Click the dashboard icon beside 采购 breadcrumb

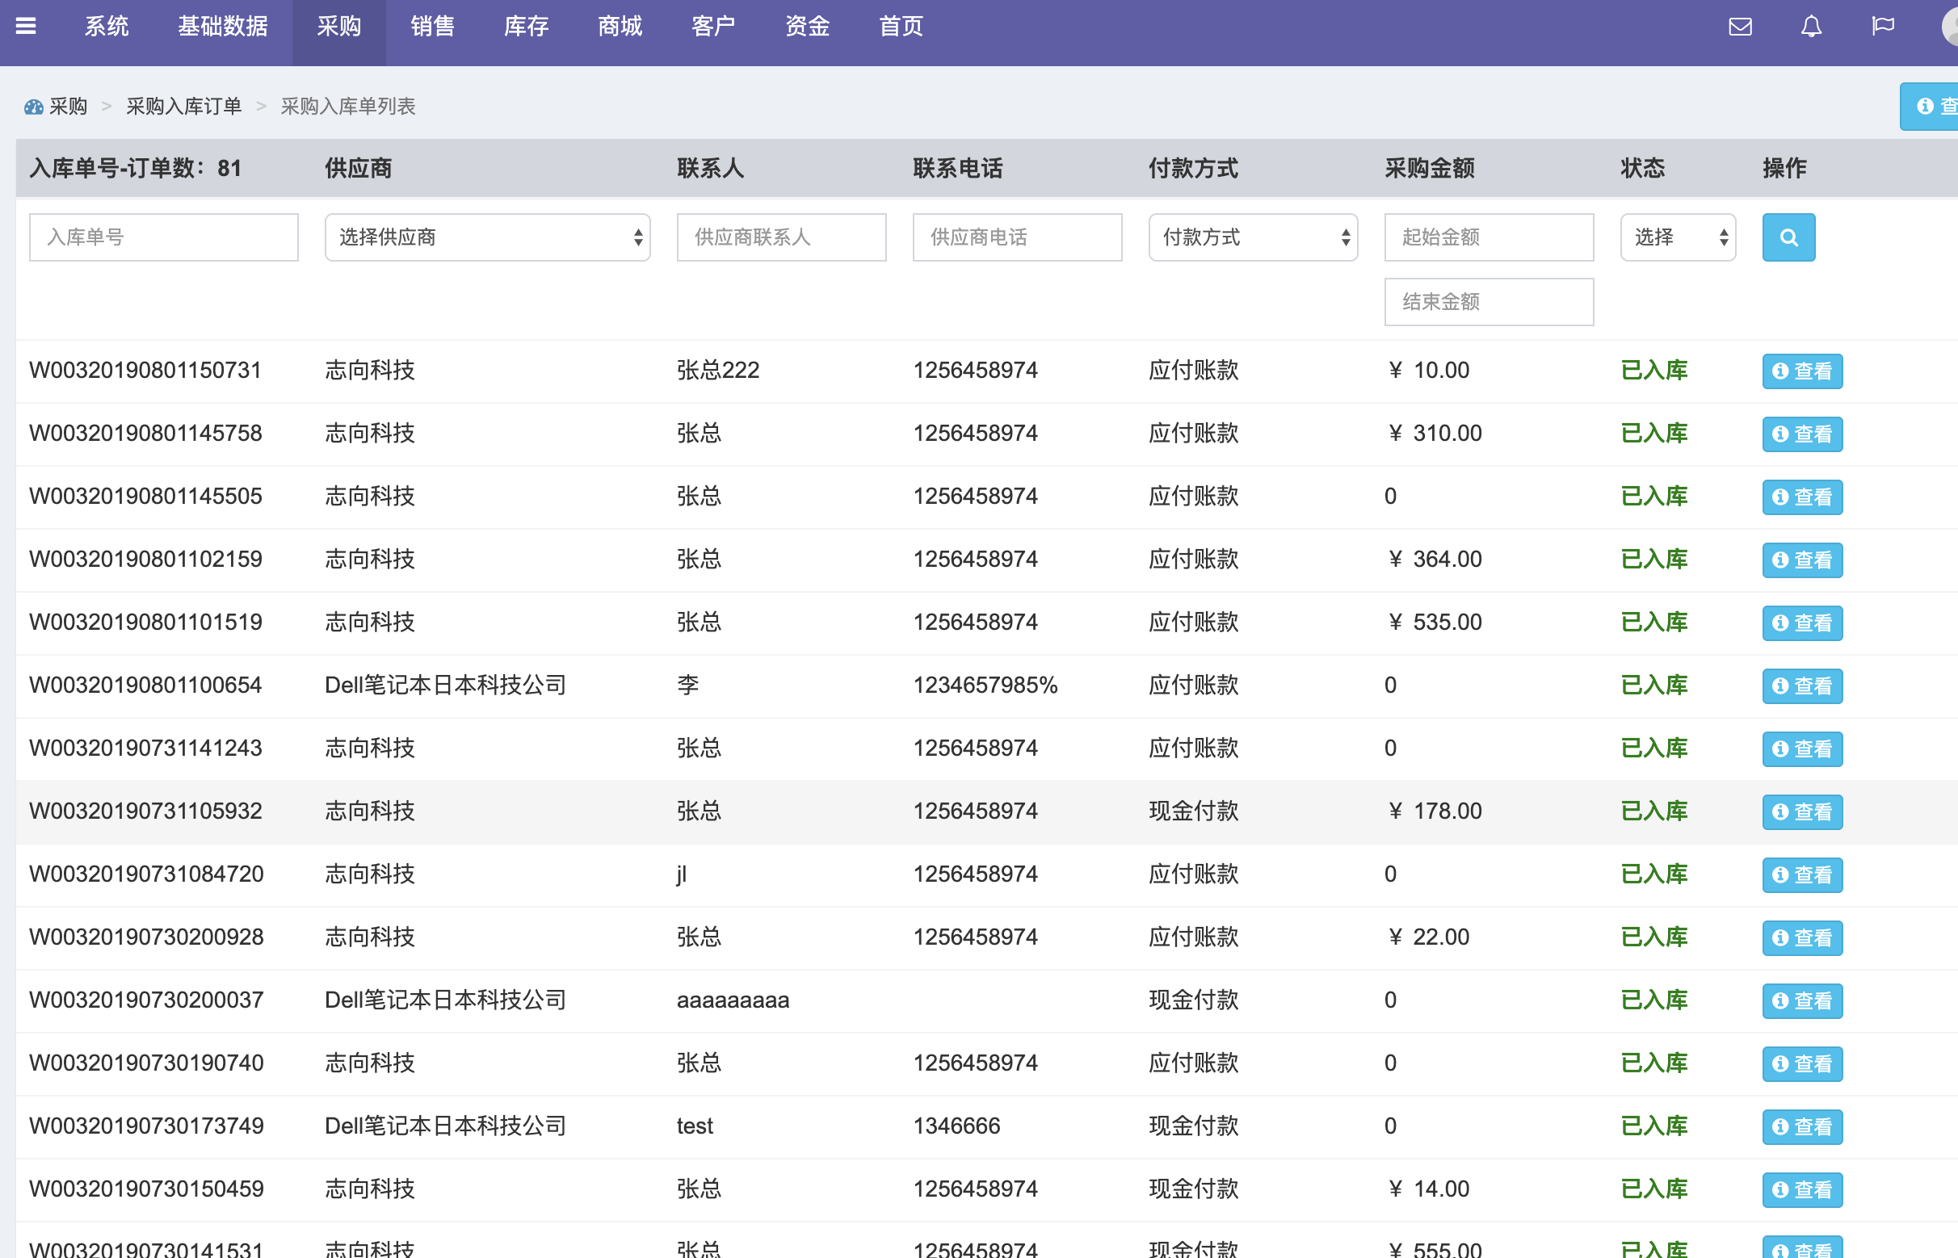pos(33,107)
